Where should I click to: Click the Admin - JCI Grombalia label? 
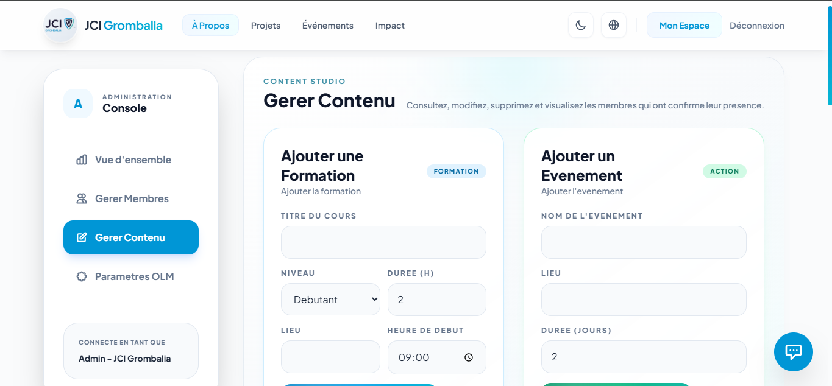[125, 359]
